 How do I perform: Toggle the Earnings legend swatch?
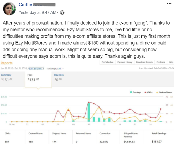coord(131,92)
